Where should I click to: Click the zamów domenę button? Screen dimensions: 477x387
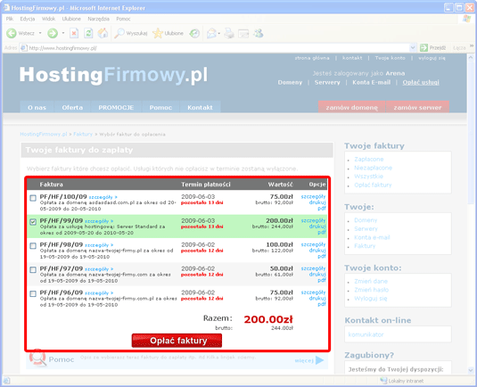tap(351, 107)
